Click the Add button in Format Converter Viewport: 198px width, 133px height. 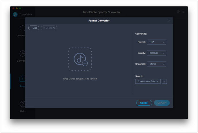(34, 28)
